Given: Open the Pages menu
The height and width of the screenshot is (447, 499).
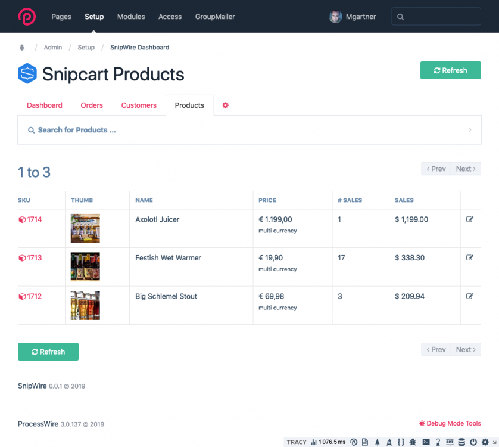Looking at the screenshot, I should pos(61,17).
